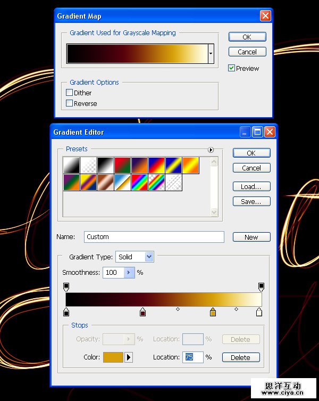The width and height of the screenshot is (319, 401).
Task: Choose the red-to-green gradient preset
Action: click(x=122, y=165)
